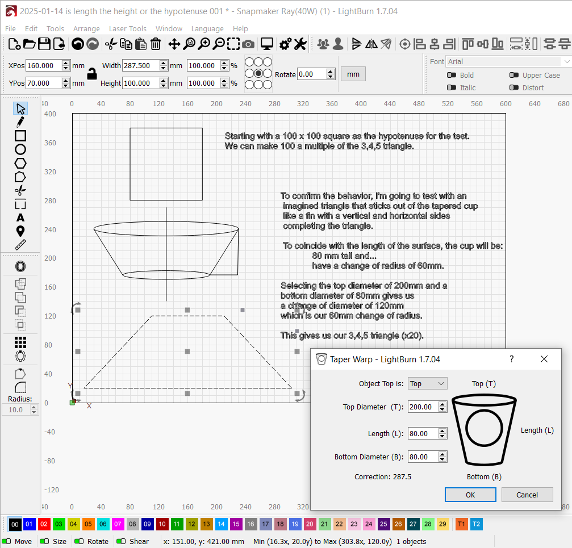Turn on the Upper Case toggle

point(513,75)
